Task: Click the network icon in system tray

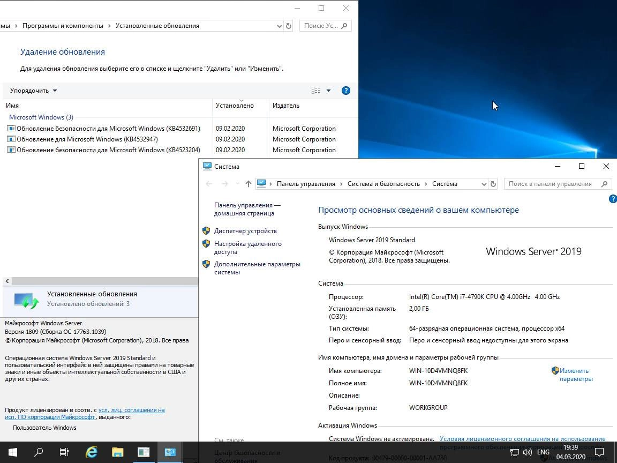Action: click(515, 452)
